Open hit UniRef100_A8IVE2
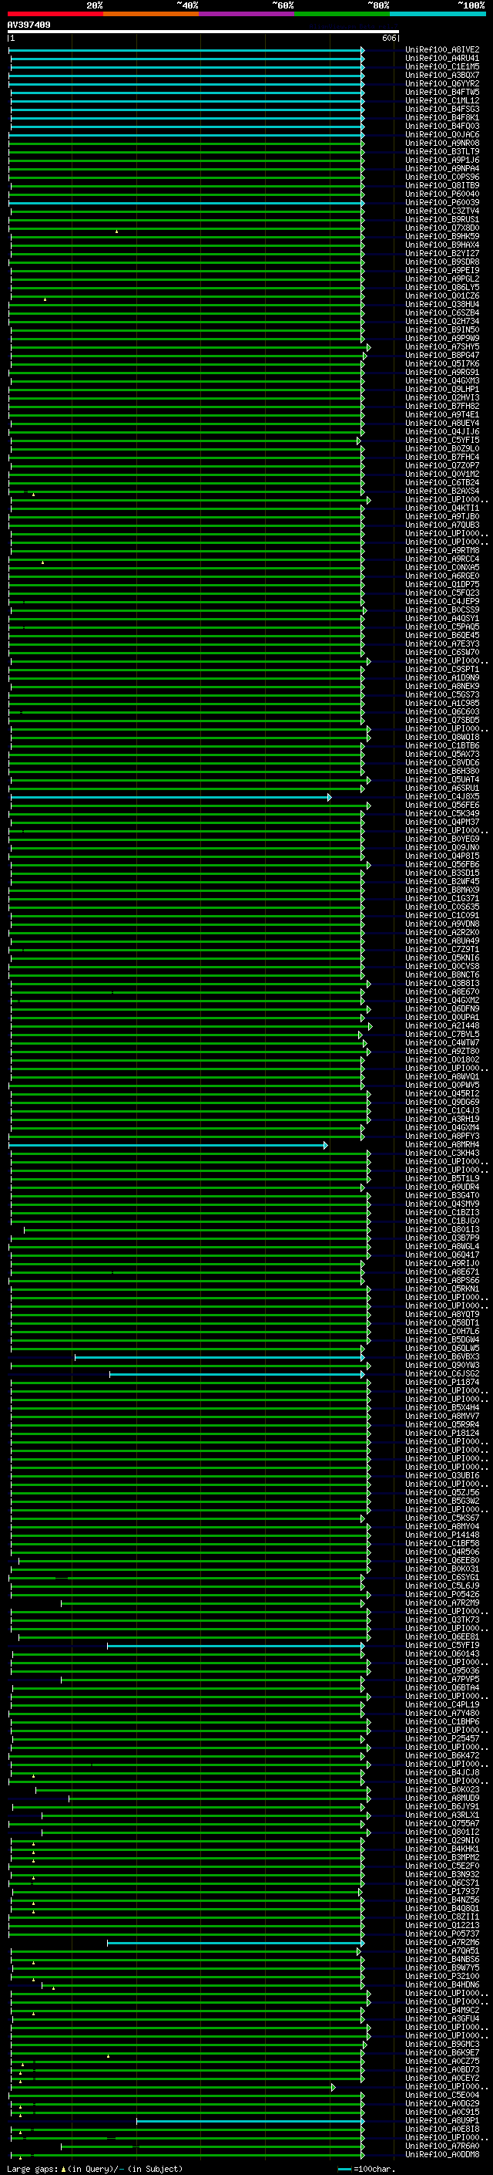 441,50
